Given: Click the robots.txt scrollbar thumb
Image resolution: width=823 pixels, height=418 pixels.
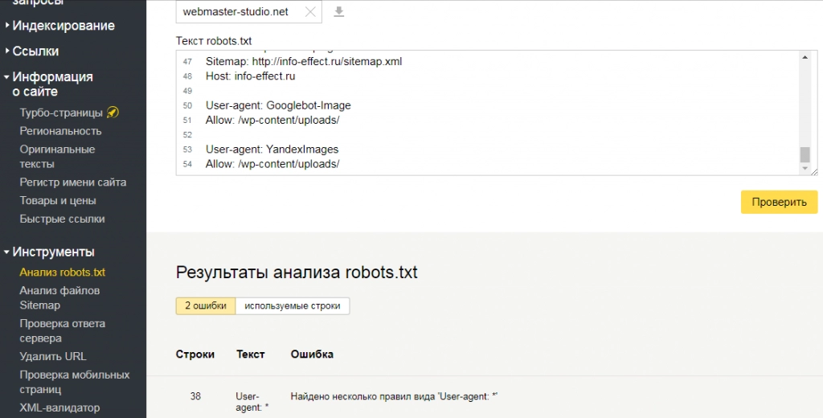Looking at the screenshot, I should point(805,155).
